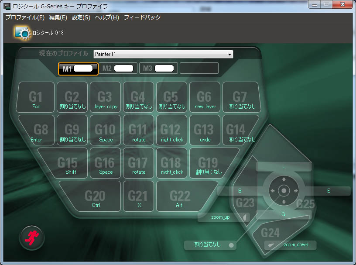Click the red running man macro record icon
The height and width of the screenshot is (265, 356).
[32, 238]
